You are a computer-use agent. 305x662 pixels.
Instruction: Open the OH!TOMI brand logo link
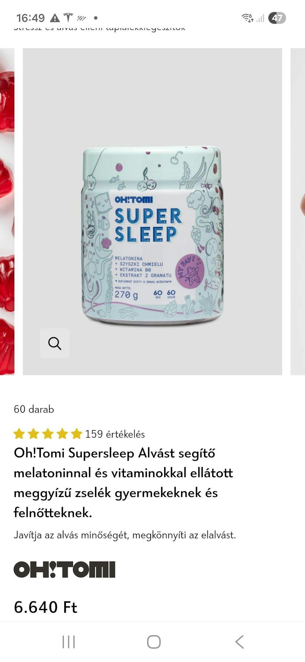tap(64, 569)
